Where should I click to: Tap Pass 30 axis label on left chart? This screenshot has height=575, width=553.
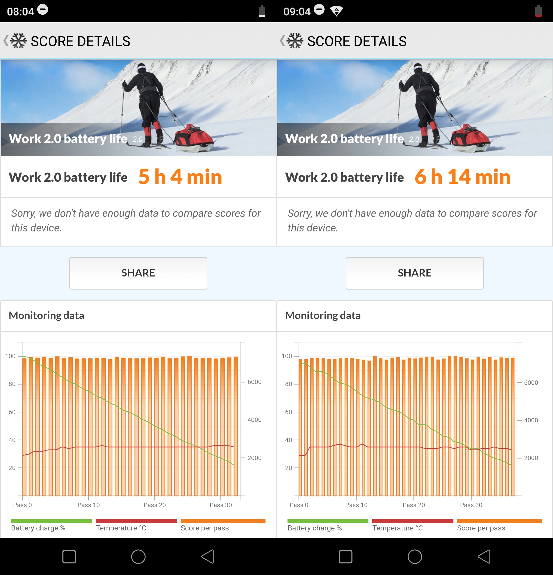click(221, 505)
